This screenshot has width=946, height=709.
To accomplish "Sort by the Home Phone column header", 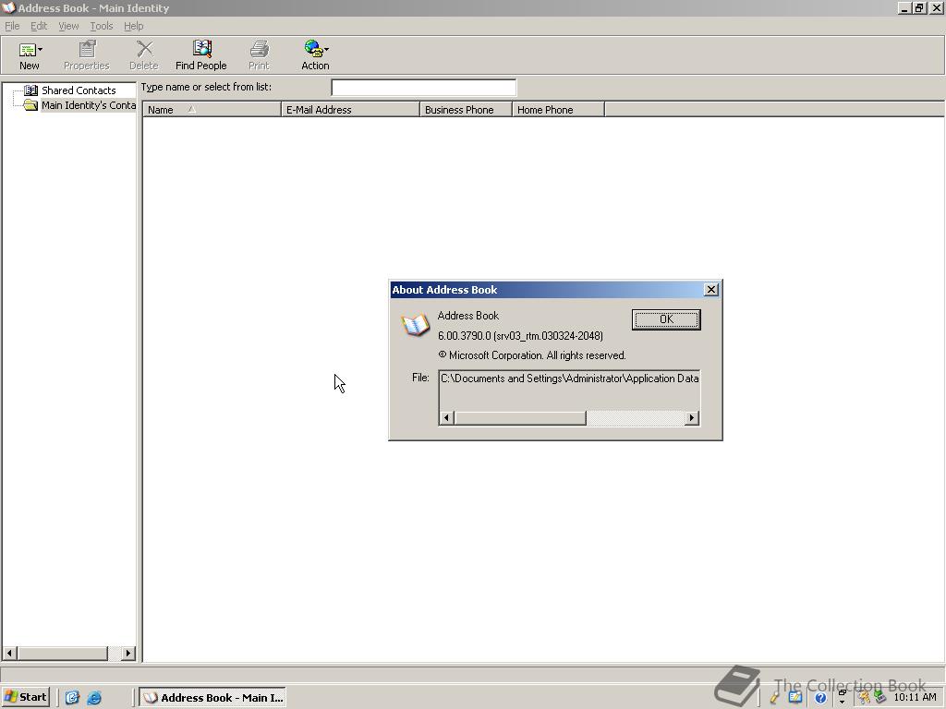I will tap(558, 110).
